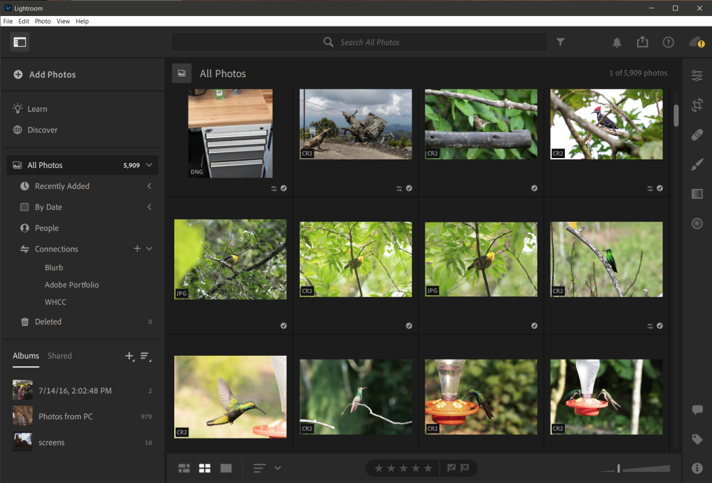
Task: Select the Healing Brush tool
Action: point(697,134)
